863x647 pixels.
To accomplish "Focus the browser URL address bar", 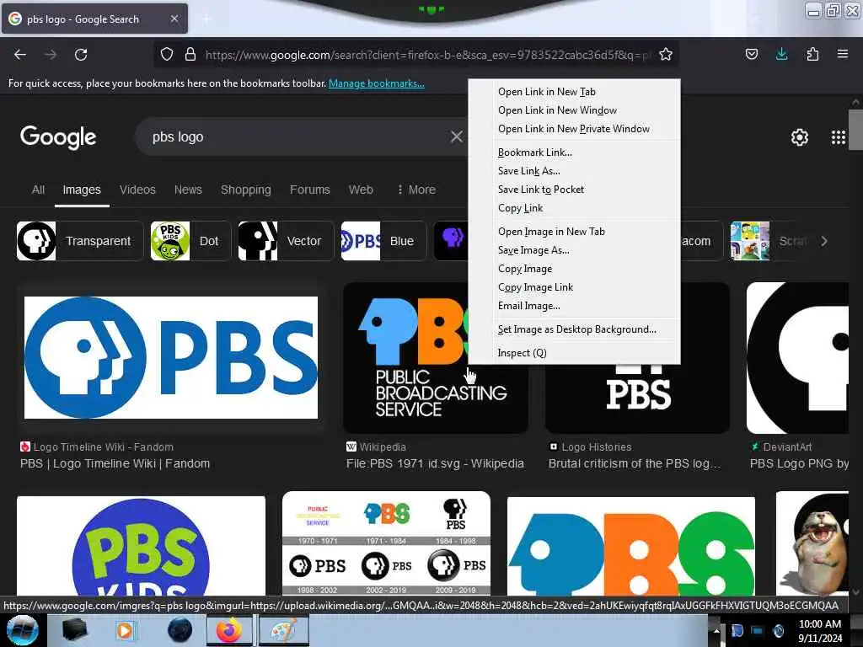I will point(427,55).
